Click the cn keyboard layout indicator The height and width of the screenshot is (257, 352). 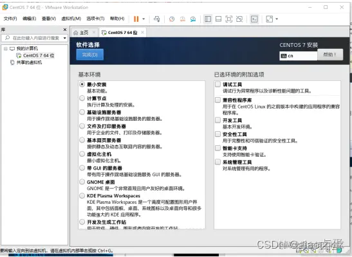click(299, 56)
